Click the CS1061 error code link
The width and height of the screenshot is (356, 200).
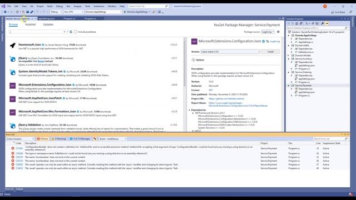tap(19, 148)
